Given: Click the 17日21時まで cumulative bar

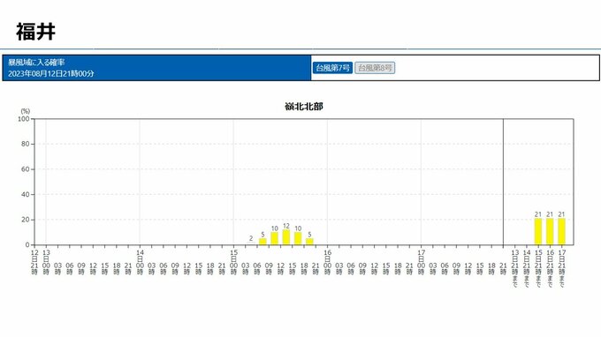Looking at the screenshot, I should coord(561,231).
